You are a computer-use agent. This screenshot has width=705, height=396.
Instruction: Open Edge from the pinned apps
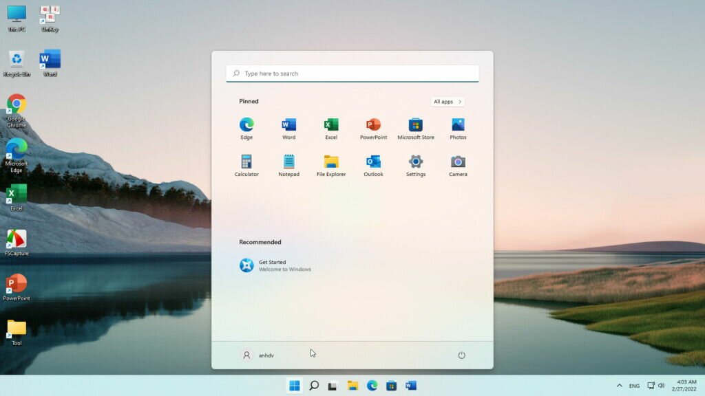[x=246, y=129]
